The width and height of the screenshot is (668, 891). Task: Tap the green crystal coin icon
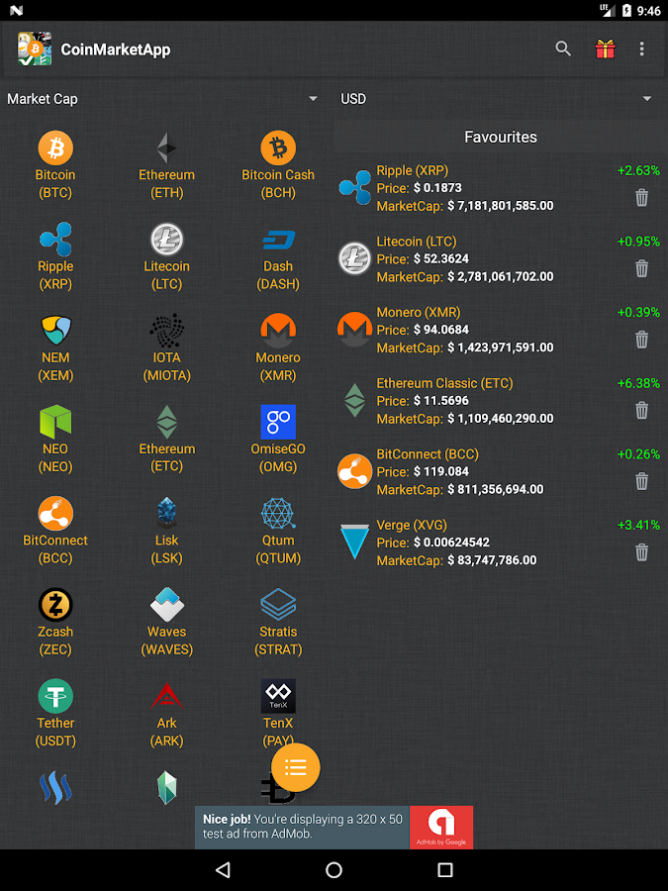166,788
